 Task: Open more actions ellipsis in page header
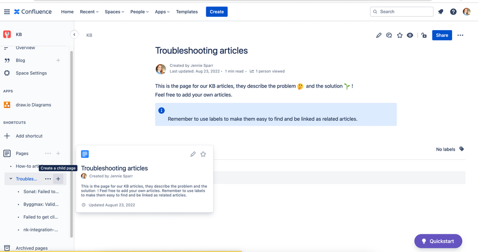(x=460, y=35)
